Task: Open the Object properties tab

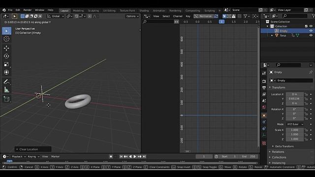Action: [x=264, y=116]
